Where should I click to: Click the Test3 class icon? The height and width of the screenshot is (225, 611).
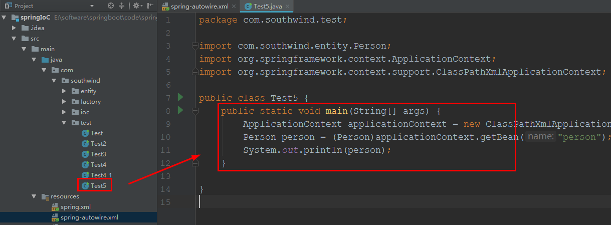85,154
